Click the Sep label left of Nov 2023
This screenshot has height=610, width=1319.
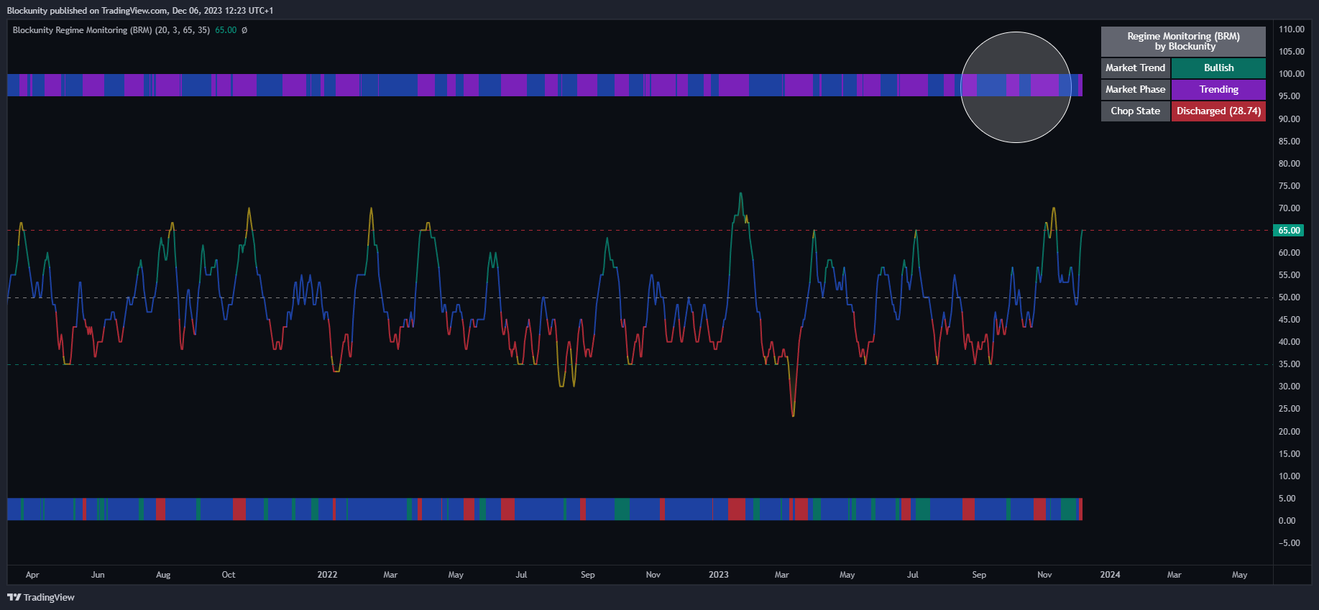coord(979,575)
